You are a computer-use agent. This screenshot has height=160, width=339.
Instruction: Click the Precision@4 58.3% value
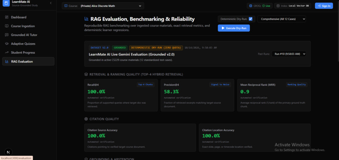(x=171, y=92)
